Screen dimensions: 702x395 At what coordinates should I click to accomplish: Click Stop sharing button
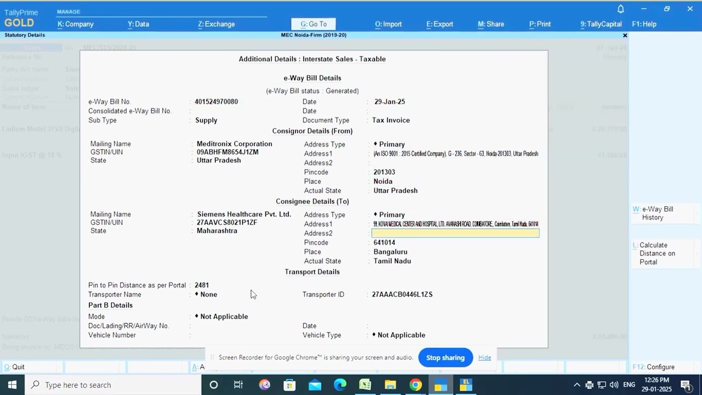[x=445, y=358]
